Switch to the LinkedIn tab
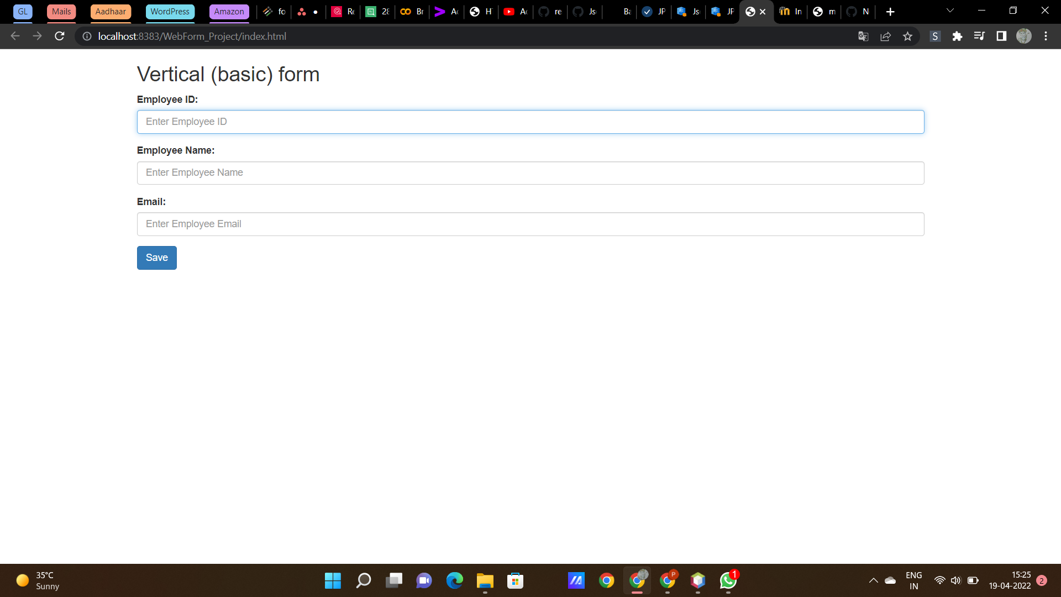Image resolution: width=1061 pixels, height=597 pixels. (790, 11)
